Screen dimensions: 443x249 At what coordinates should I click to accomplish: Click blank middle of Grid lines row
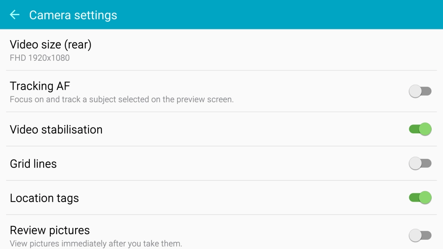coord(231,163)
